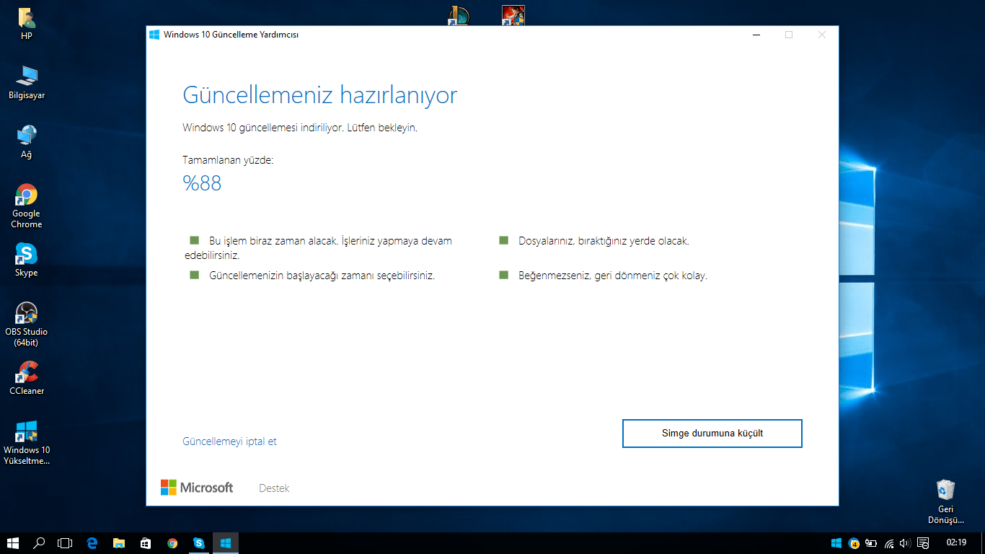Close the Güncelleme Yardımcısı window

coord(822,35)
